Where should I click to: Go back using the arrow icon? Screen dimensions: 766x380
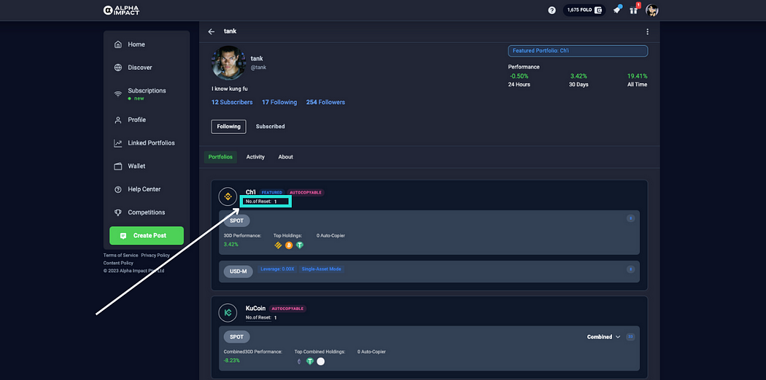(x=211, y=31)
